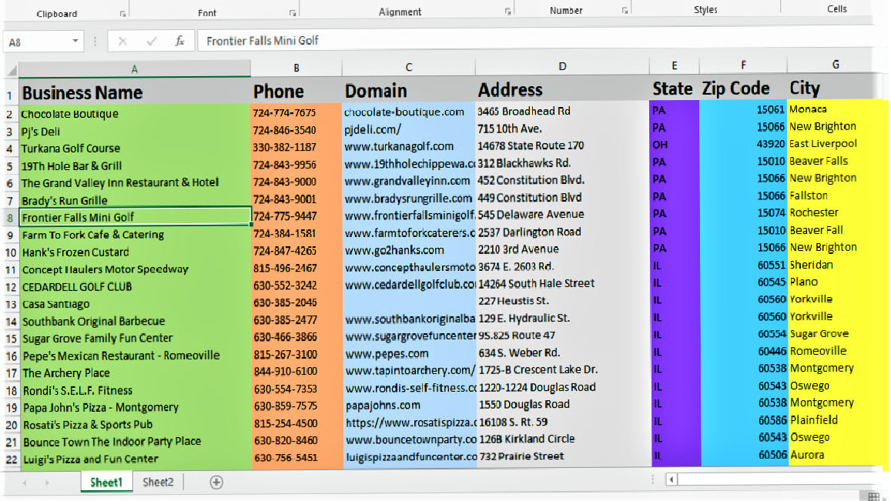891x501 pixels.
Task: Click the Name Box showing A8
Action: [x=35, y=42]
